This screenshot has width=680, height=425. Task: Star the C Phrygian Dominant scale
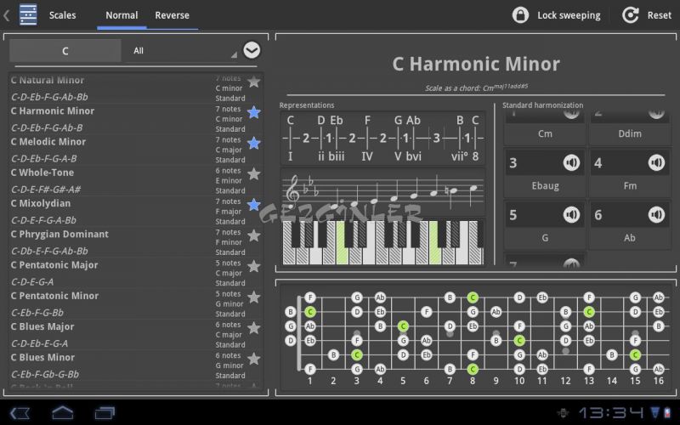tap(253, 235)
